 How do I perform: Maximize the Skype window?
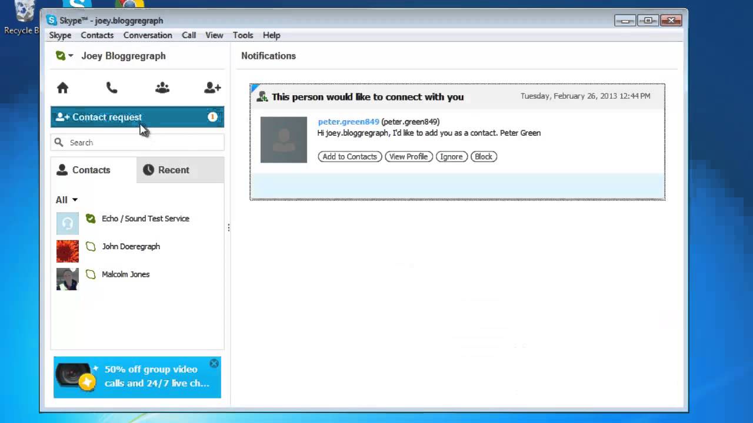pyautogui.click(x=648, y=21)
